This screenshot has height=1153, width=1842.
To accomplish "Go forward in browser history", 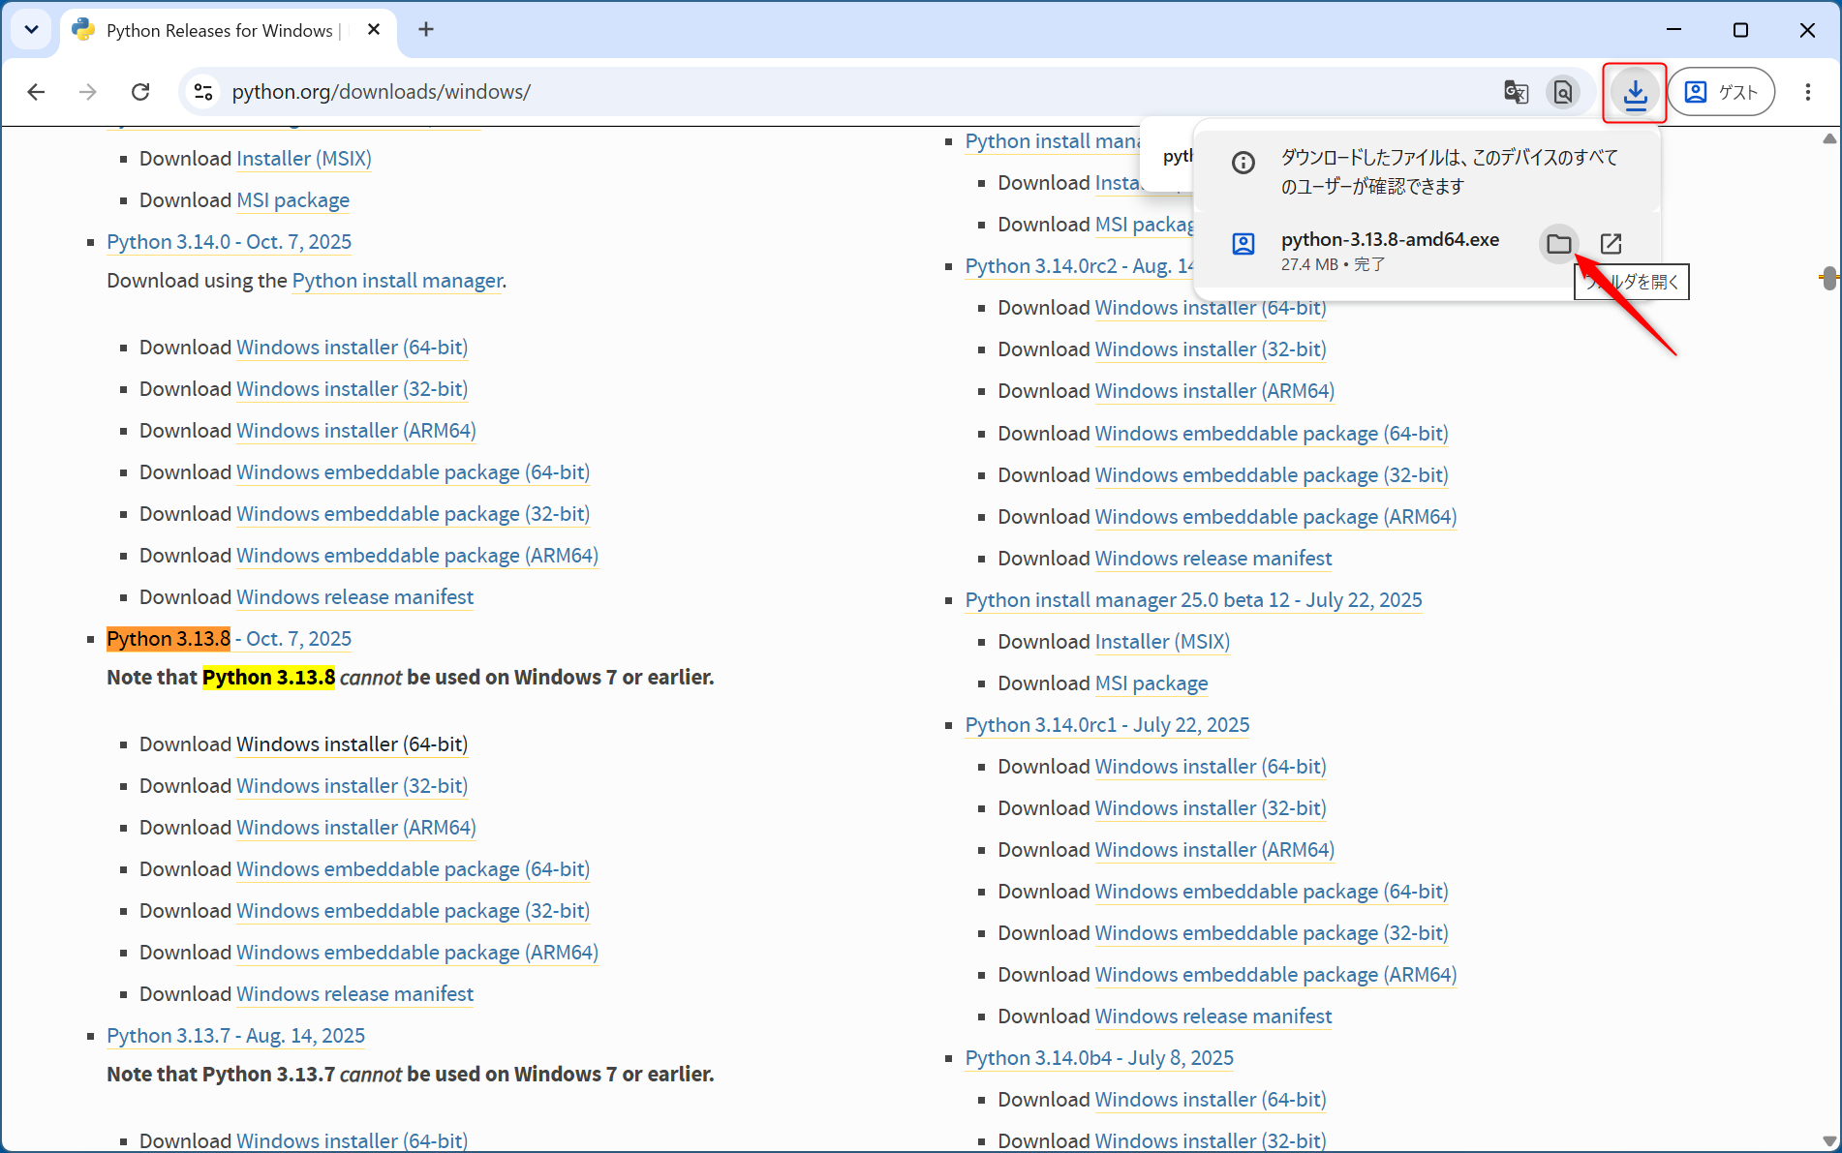I will [88, 92].
